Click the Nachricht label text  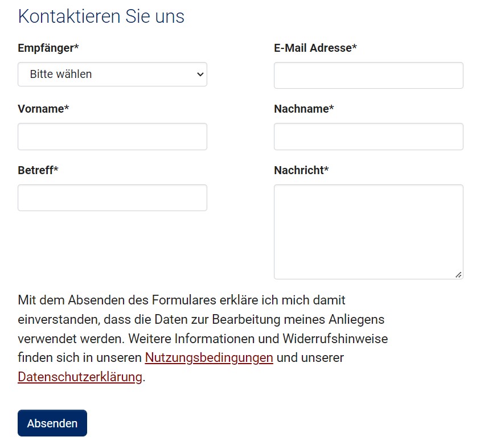[300, 170]
